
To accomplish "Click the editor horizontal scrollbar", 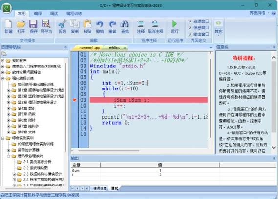I will [x=108, y=151].
